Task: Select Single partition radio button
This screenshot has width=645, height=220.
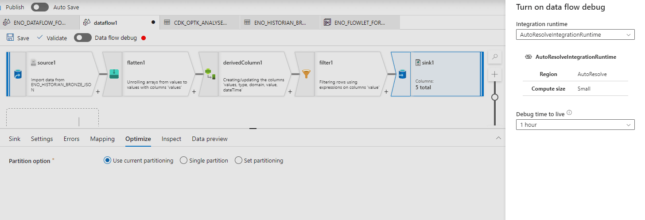Action: pos(184,161)
